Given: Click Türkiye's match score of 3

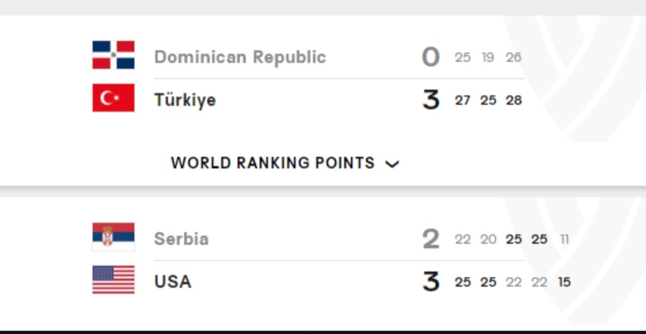Looking at the screenshot, I should click(431, 100).
